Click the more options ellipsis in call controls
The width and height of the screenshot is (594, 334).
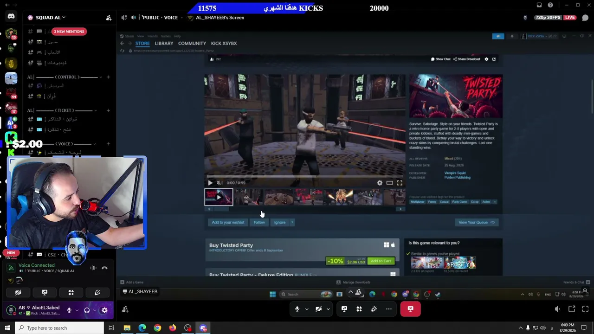389,309
